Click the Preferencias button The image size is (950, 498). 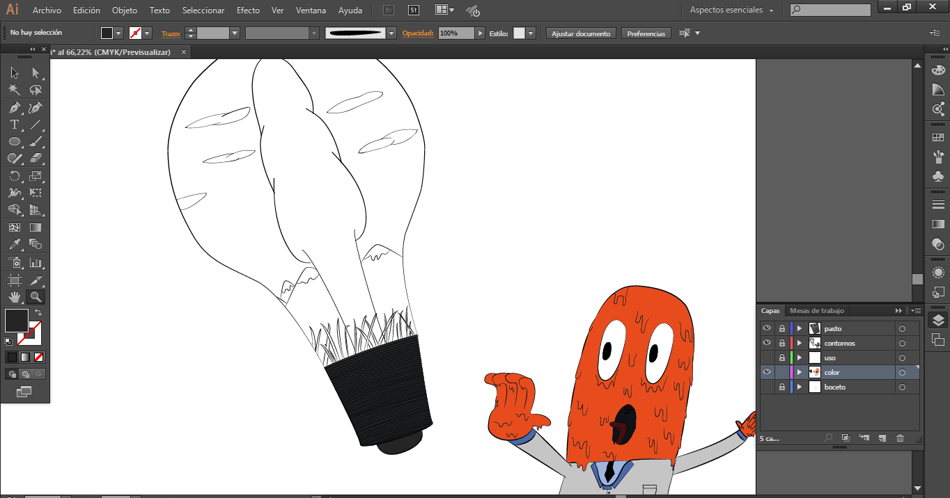tap(646, 33)
